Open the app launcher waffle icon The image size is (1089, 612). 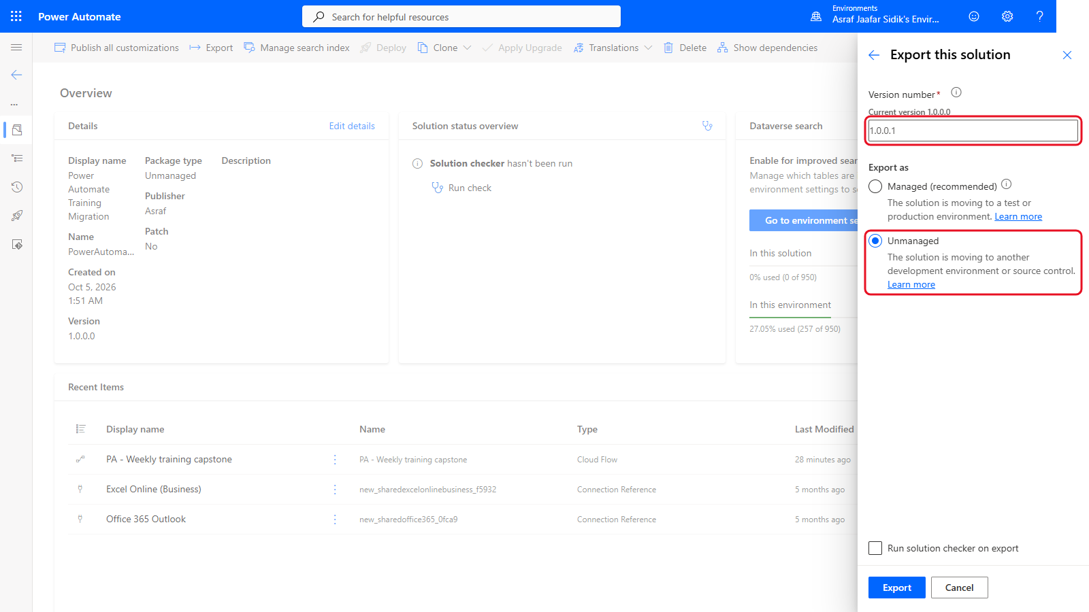click(x=16, y=16)
